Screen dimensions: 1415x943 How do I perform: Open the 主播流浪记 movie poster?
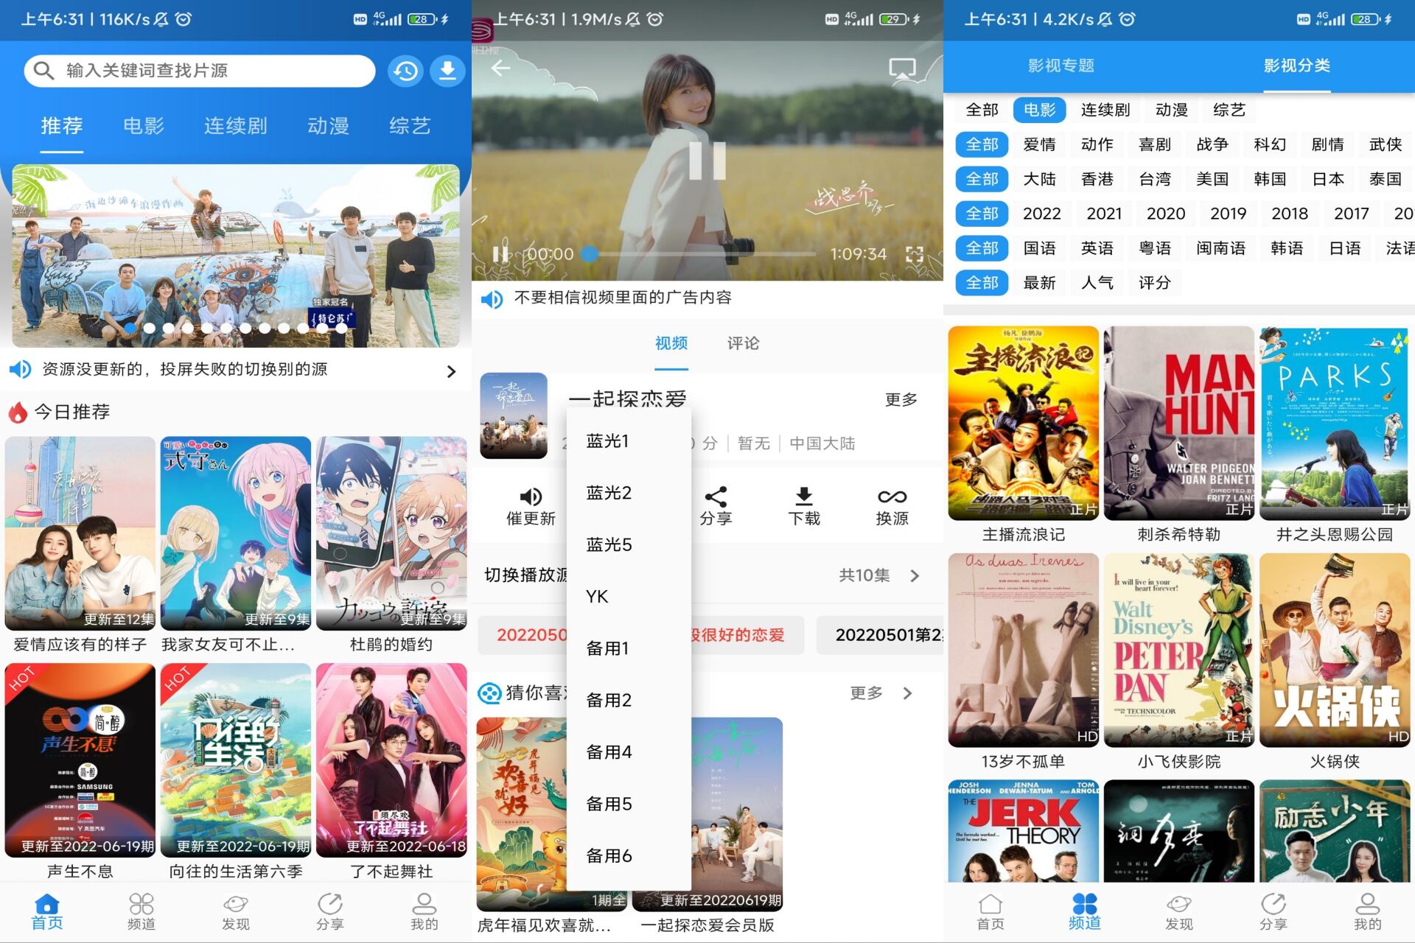(x=1023, y=424)
